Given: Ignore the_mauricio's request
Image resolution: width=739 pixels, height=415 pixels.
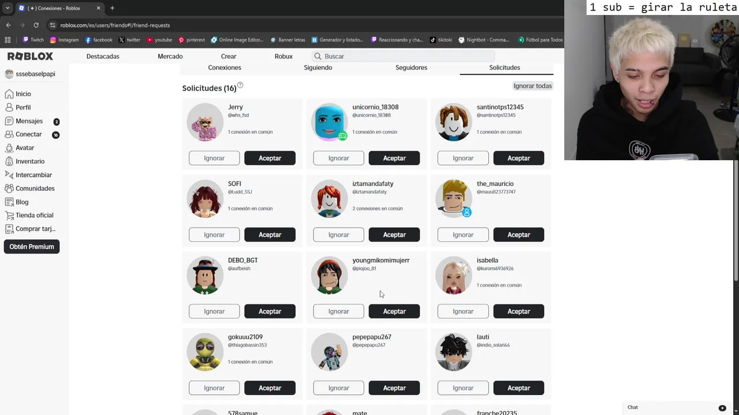Looking at the screenshot, I should (x=463, y=235).
